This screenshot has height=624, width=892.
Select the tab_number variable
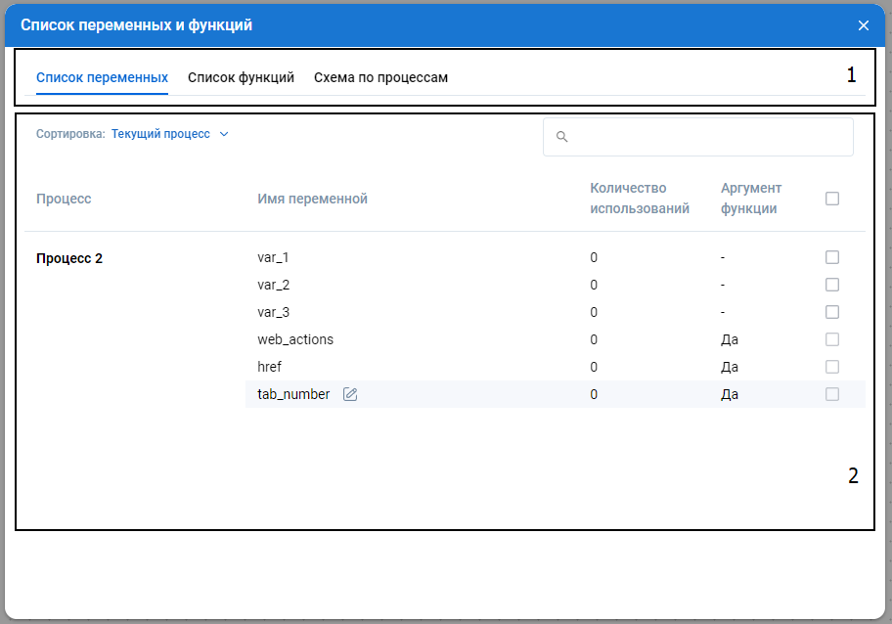pyautogui.click(x=293, y=394)
